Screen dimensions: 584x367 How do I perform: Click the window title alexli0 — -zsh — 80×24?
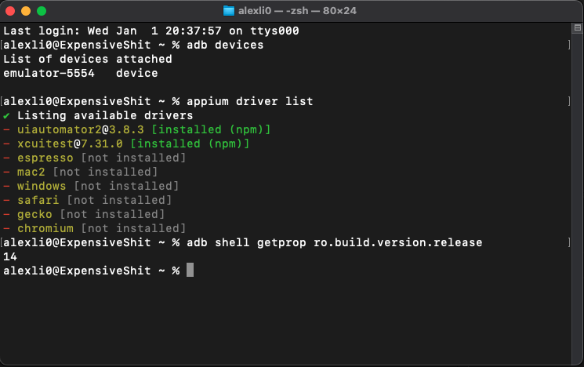click(297, 11)
